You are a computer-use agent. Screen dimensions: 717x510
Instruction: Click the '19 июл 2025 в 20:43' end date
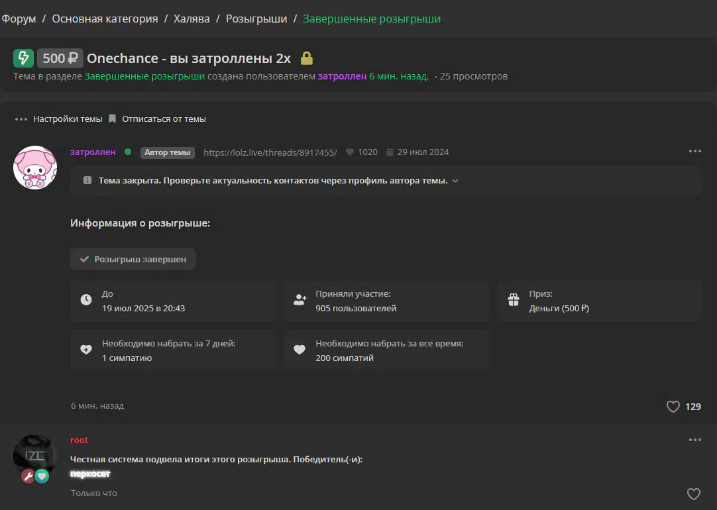[144, 309]
